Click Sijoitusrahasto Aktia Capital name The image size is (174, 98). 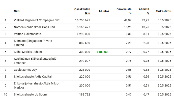tap(33, 77)
